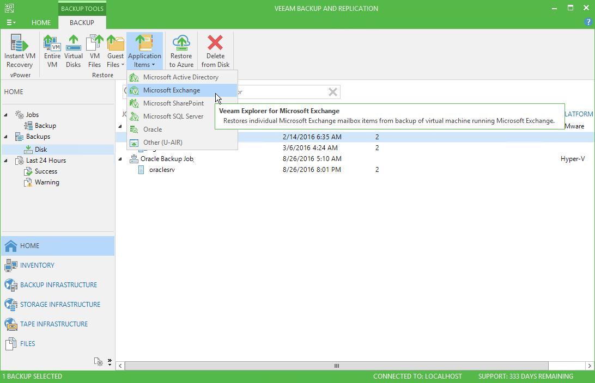The width and height of the screenshot is (595, 383).
Task: Click Application Items dropdown button
Action: (x=144, y=51)
